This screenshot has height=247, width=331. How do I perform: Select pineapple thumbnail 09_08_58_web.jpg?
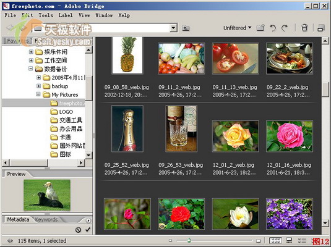[x=127, y=56]
